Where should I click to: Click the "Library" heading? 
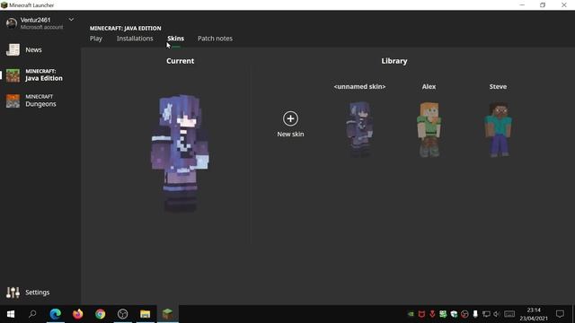point(394,61)
